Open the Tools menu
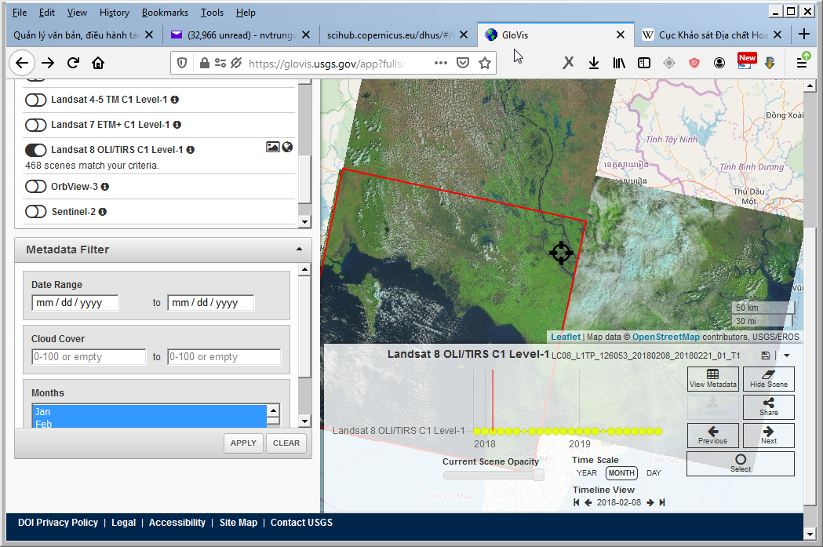 point(212,12)
